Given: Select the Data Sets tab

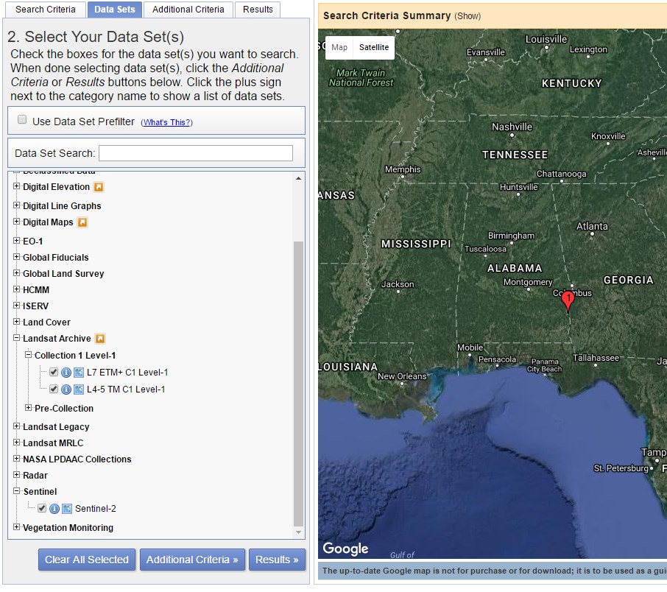Looking at the screenshot, I should click(x=114, y=10).
